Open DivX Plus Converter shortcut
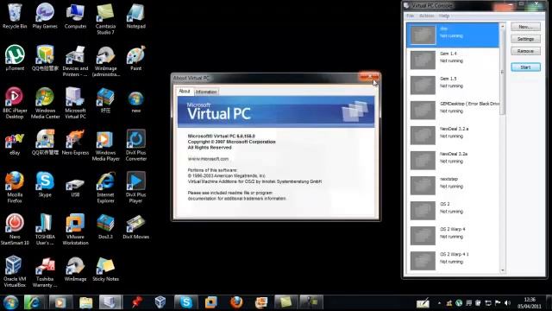Screen dimensions: 552x311 [136, 145]
